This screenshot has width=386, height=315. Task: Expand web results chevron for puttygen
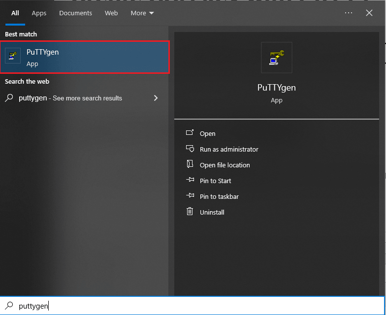156,98
